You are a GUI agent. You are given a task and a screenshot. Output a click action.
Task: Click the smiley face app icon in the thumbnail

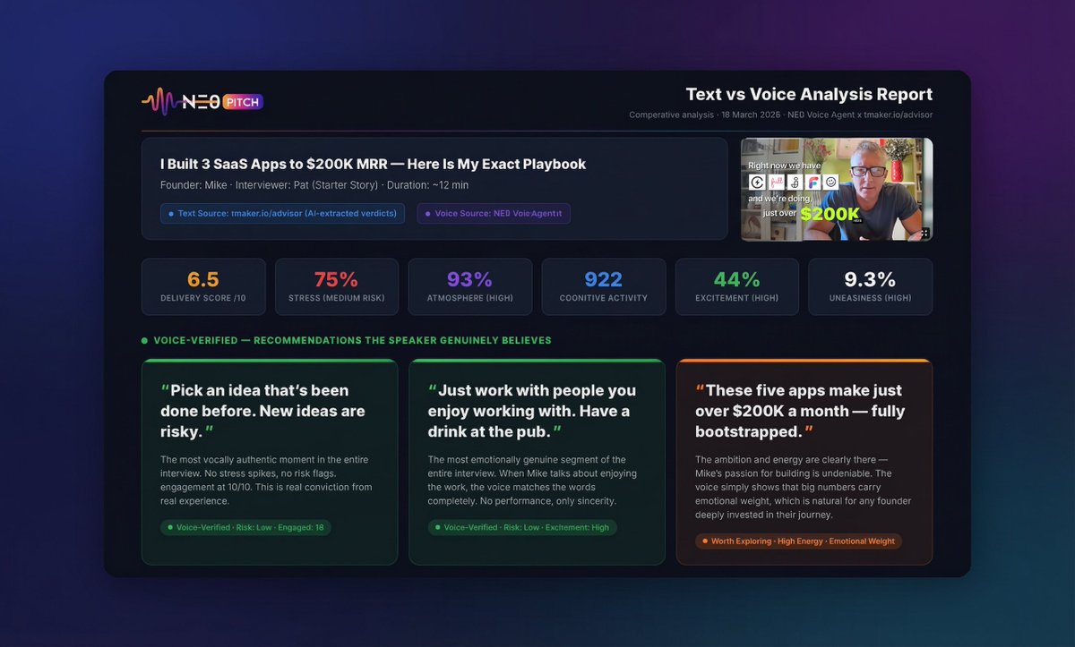click(830, 182)
